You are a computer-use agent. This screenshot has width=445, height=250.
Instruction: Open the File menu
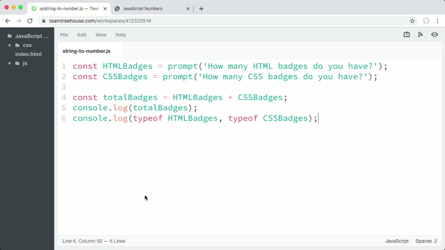pos(64,35)
